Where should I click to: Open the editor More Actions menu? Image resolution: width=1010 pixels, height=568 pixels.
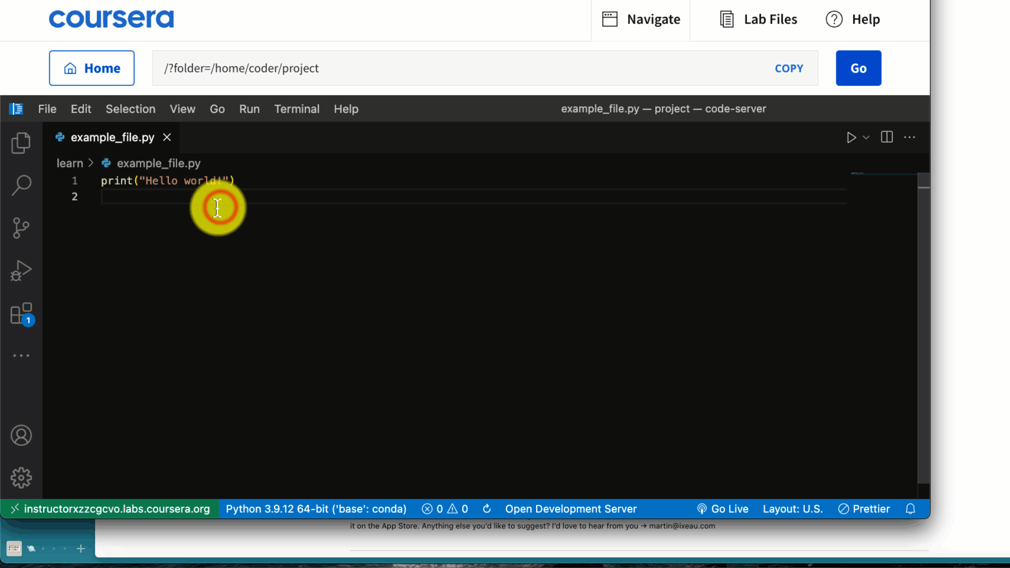(910, 137)
